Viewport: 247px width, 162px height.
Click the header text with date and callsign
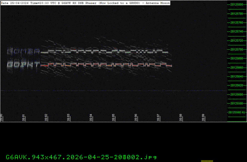(86, 3)
